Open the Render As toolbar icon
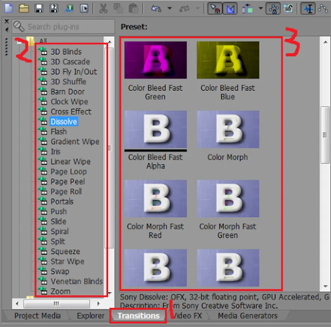Viewport: 331px width, 327px height. pos(69,8)
